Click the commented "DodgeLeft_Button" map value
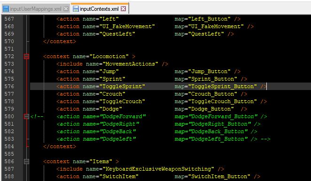The width and height of the screenshot is (311, 181). point(218,139)
